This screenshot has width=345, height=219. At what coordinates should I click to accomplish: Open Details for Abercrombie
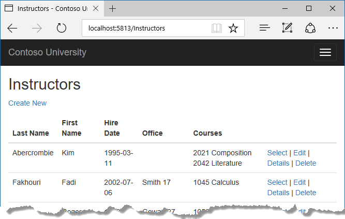point(278,163)
